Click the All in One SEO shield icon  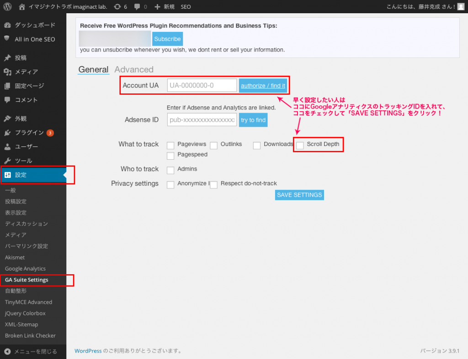tap(7, 38)
